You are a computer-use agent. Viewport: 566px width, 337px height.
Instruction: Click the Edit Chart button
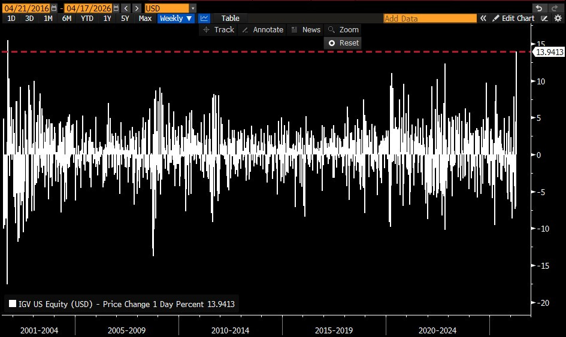513,19
